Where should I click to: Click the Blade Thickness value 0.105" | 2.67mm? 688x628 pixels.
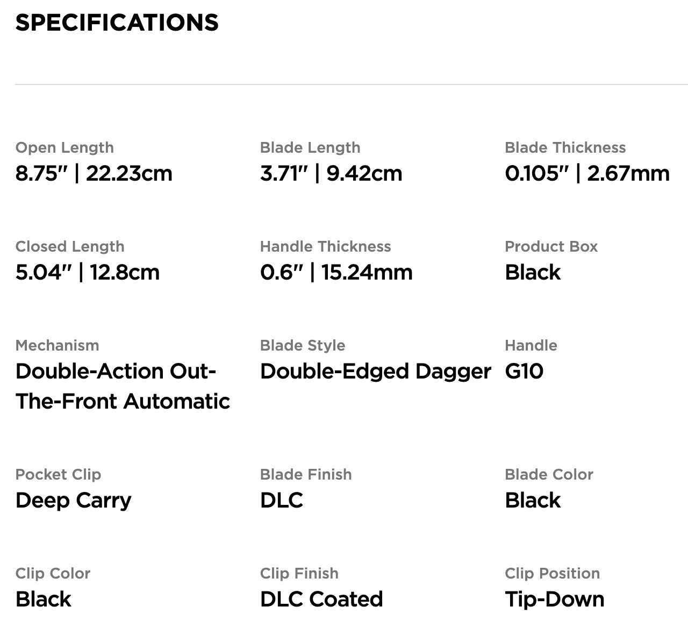pos(587,174)
